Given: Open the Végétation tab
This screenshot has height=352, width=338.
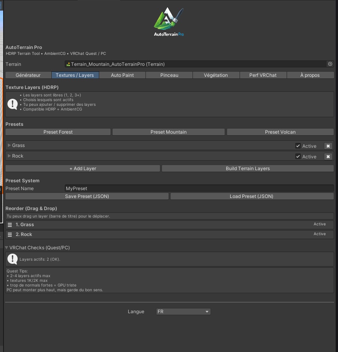Looking at the screenshot, I should [x=216, y=75].
